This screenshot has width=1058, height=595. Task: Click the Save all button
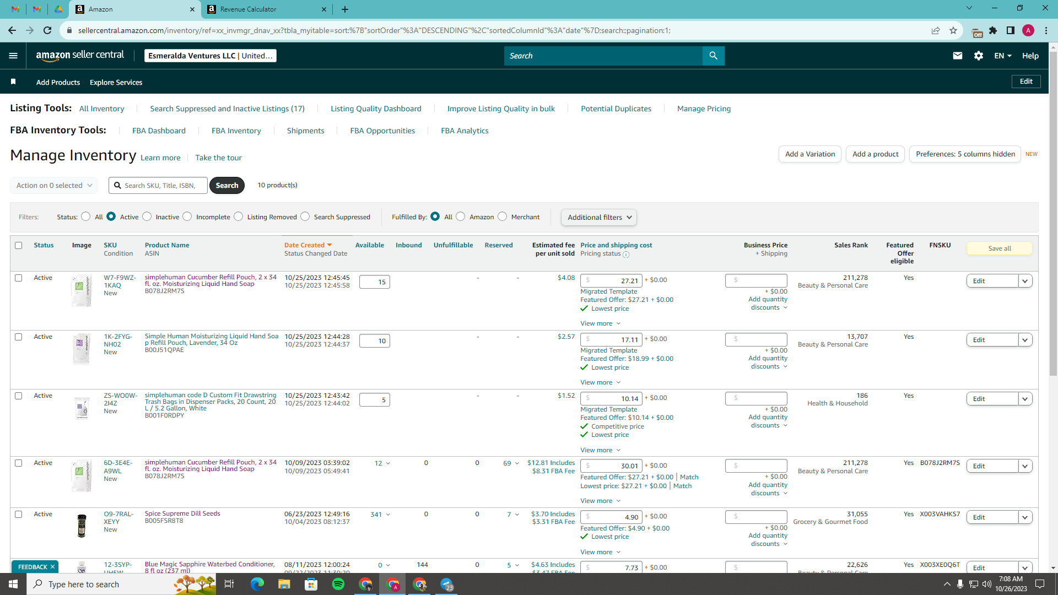pyautogui.click(x=999, y=248)
